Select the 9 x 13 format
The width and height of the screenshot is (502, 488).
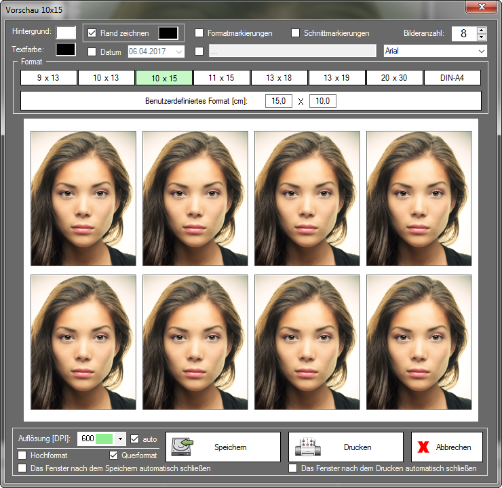48,78
